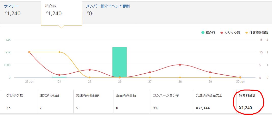Screen dimensions: 272x115
Task: Open the メンバー紹介イベント報酬 tab
Action: 108,6
